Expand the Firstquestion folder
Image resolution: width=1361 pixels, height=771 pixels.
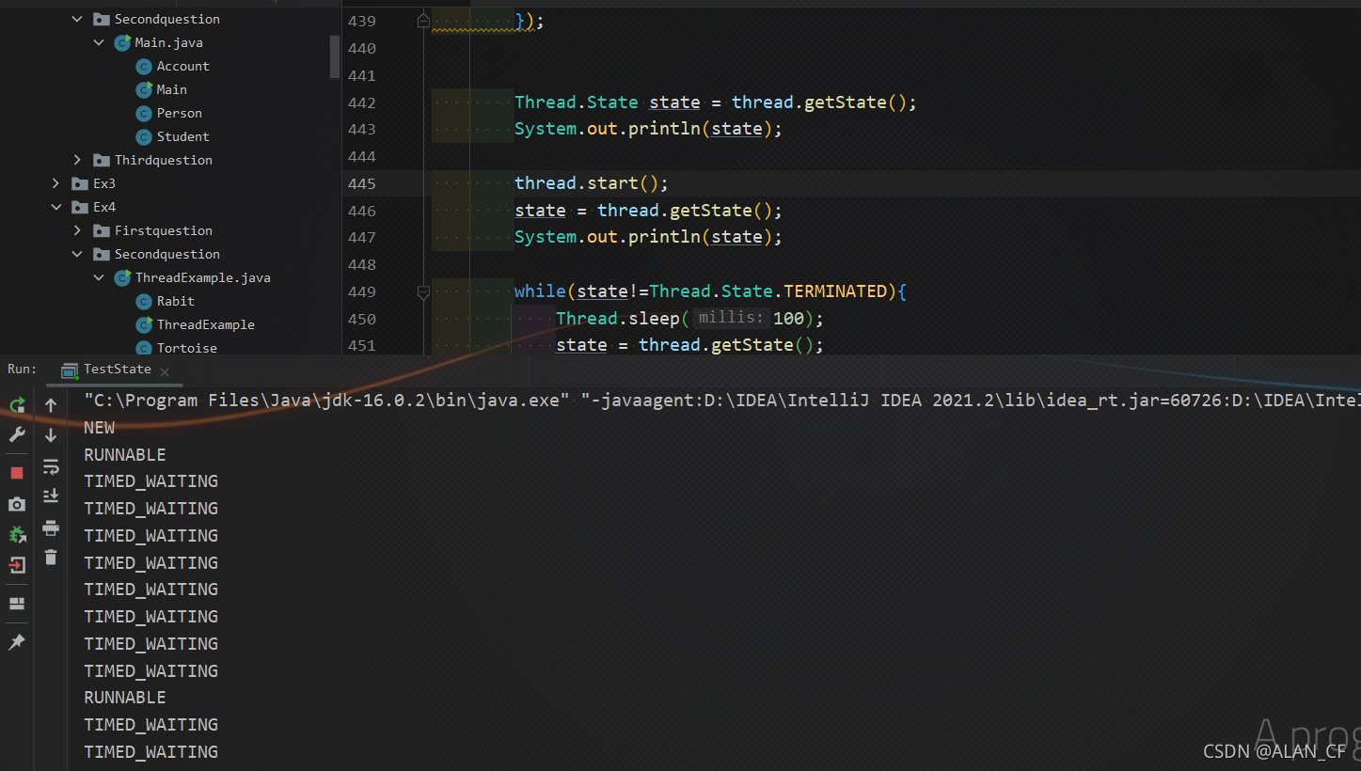tap(77, 230)
